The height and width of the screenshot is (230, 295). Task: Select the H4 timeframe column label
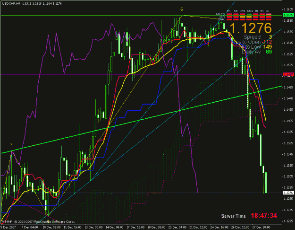click(262, 11)
